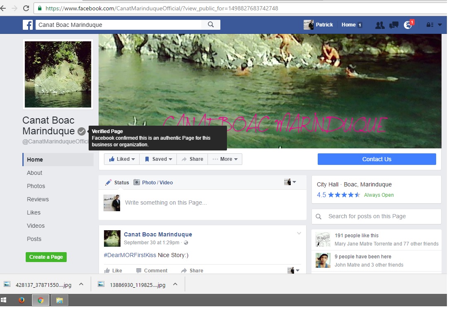
Task: Click the 4.5 star rating
Action: pyautogui.click(x=338, y=195)
